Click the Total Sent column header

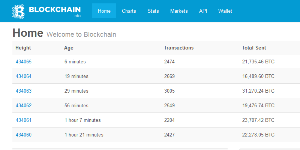[254, 48]
